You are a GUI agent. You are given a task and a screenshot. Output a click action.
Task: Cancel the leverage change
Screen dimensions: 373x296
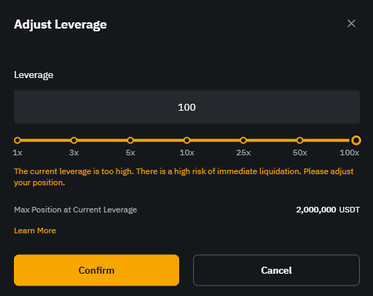276,270
